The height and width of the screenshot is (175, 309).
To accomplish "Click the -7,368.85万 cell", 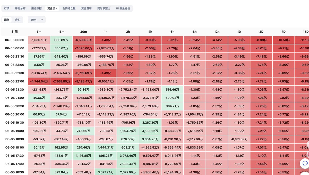I will pyautogui.click(x=61, y=81).
